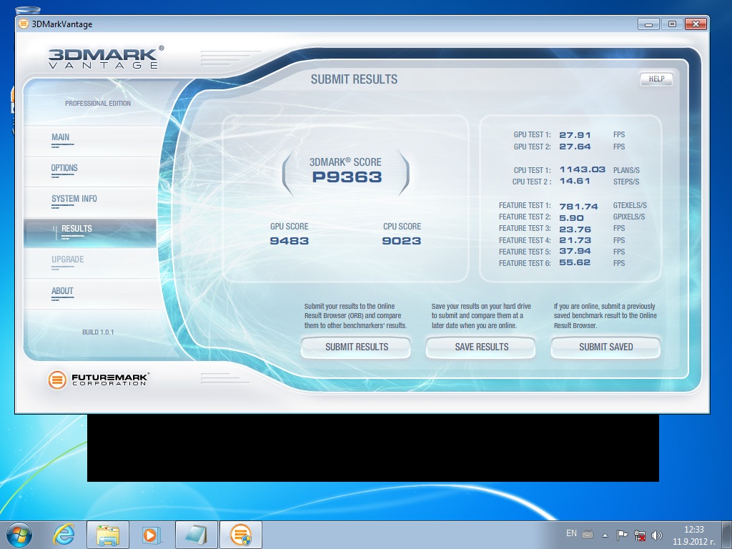Click the GPU SCORE label
Image resolution: width=732 pixels, height=549 pixels.
click(x=289, y=227)
